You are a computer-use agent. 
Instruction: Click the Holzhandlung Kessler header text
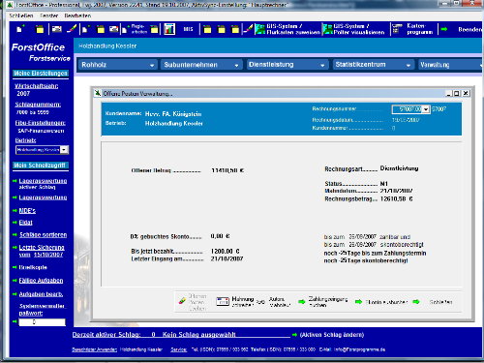[107, 46]
